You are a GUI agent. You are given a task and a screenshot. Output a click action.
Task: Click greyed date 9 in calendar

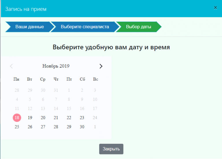click(82, 99)
